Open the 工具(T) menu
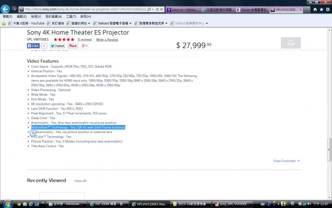332x208 pixels. coord(71,17)
